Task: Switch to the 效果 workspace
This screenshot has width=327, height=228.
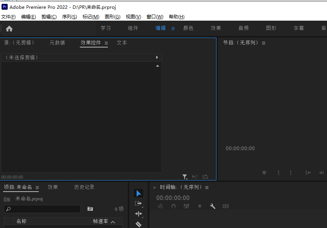Action: click(x=216, y=28)
